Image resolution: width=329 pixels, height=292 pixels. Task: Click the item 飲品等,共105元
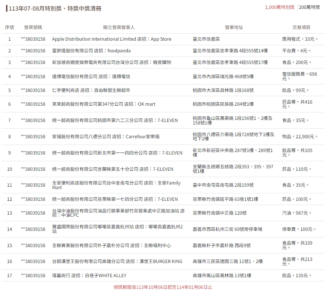(297, 153)
